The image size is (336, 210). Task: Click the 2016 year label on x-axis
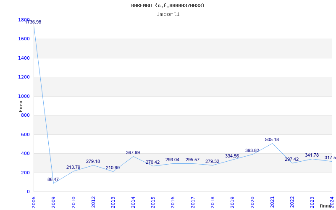pyautogui.click(x=173, y=202)
